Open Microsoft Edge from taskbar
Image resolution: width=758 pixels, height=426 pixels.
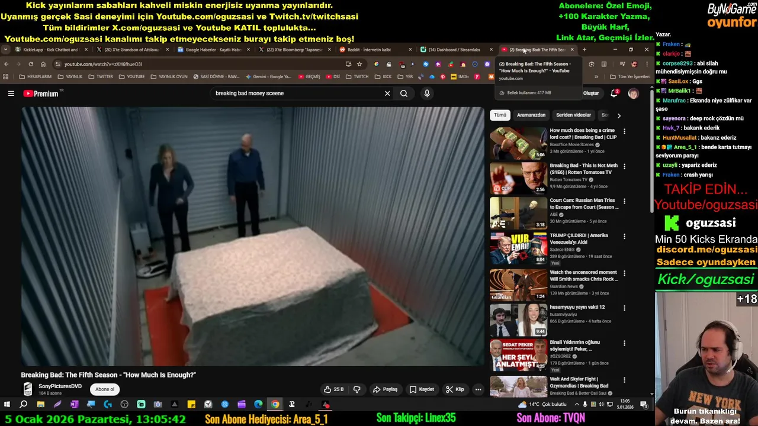click(x=258, y=405)
